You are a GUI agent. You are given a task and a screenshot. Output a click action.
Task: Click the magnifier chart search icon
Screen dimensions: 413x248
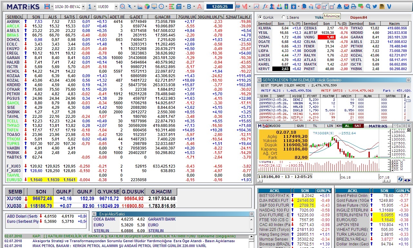click(x=123, y=6)
